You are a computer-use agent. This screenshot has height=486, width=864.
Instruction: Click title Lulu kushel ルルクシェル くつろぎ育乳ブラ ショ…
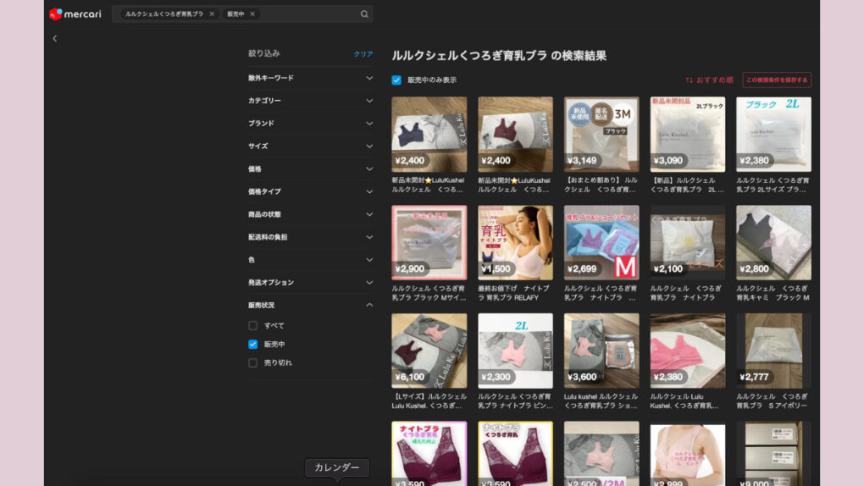[601, 401]
